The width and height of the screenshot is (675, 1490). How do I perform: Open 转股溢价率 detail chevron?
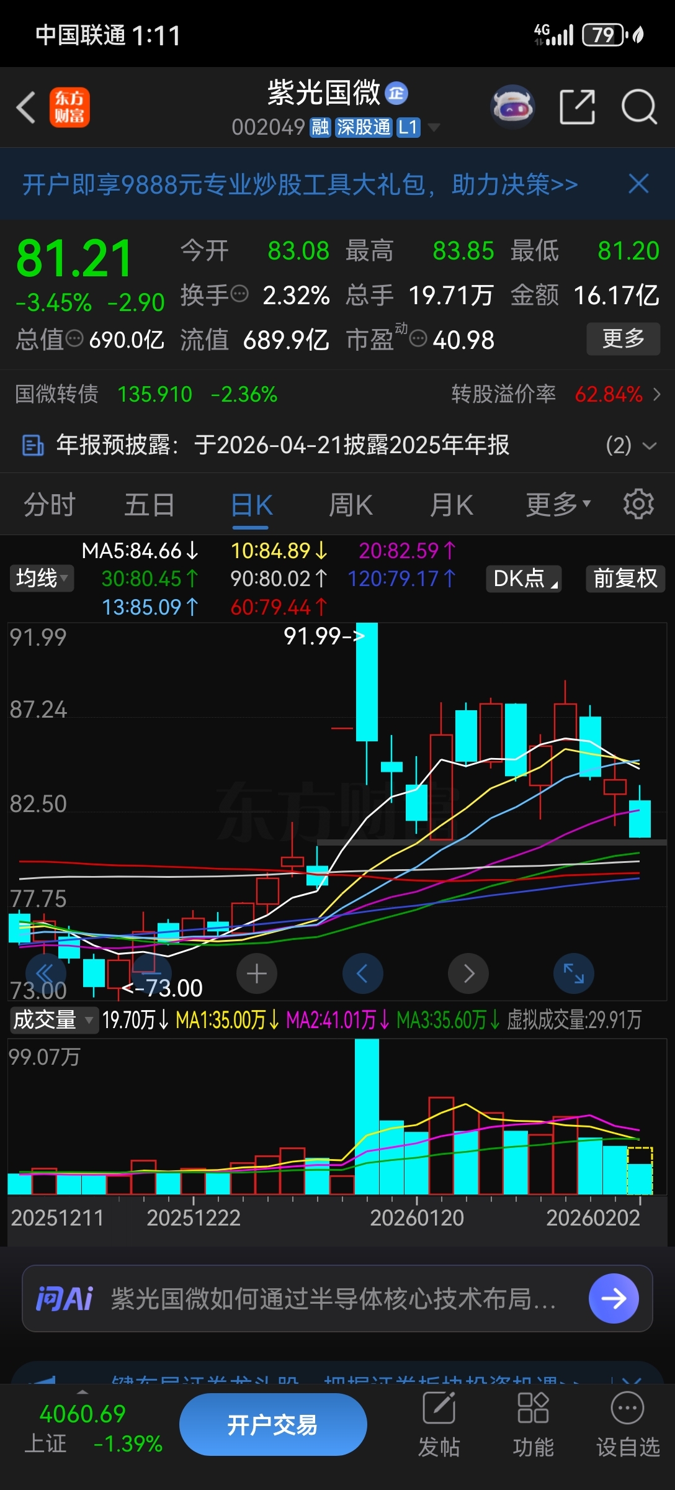[657, 394]
